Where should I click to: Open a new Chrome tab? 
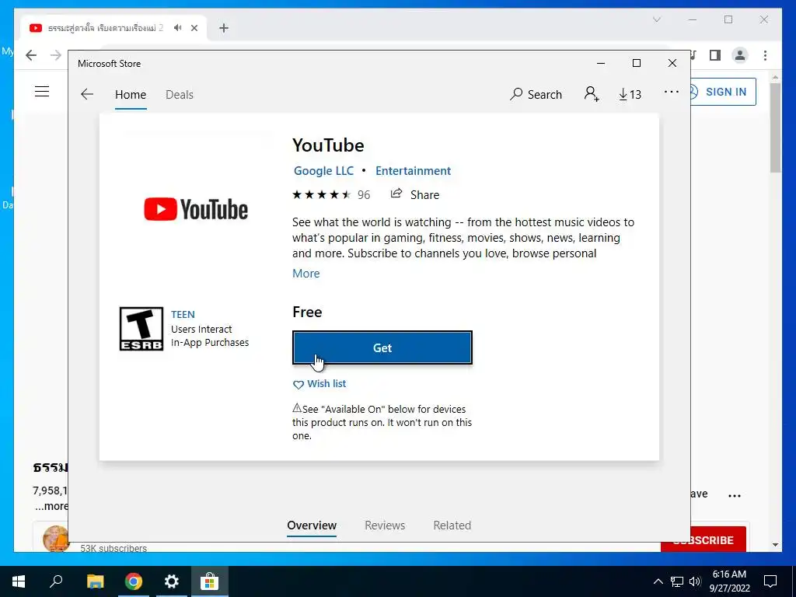click(x=224, y=28)
